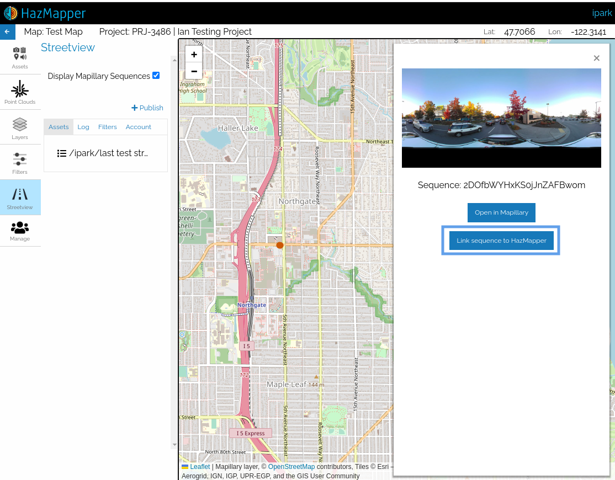Open the Point Clouds panel
The width and height of the screenshot is (615, 480).
[20, 92]
